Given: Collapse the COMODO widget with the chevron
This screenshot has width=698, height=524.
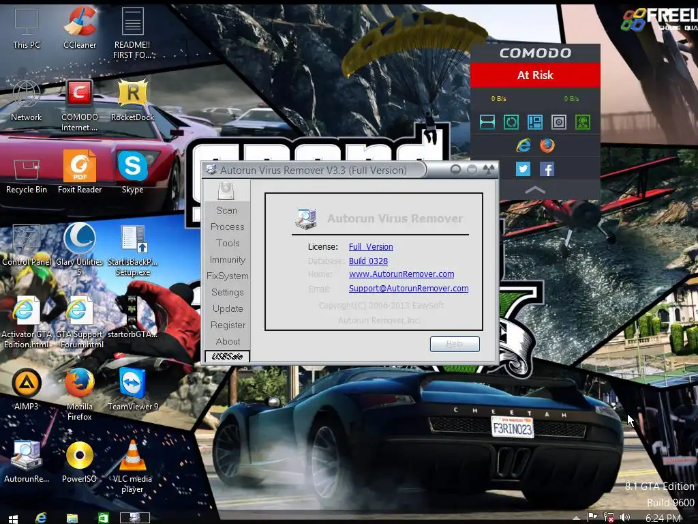Looking at the screenshot, I should coord(535,190).
